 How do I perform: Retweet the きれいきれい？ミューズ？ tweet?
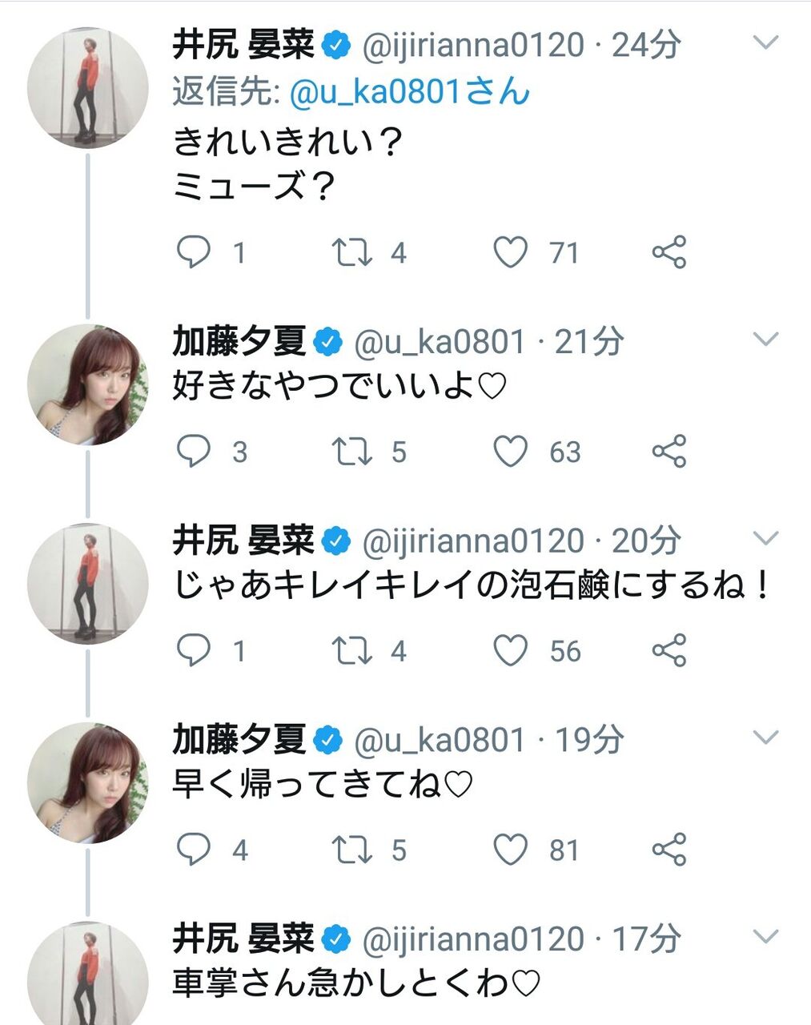pyautogui.click(x=352, y=253)
